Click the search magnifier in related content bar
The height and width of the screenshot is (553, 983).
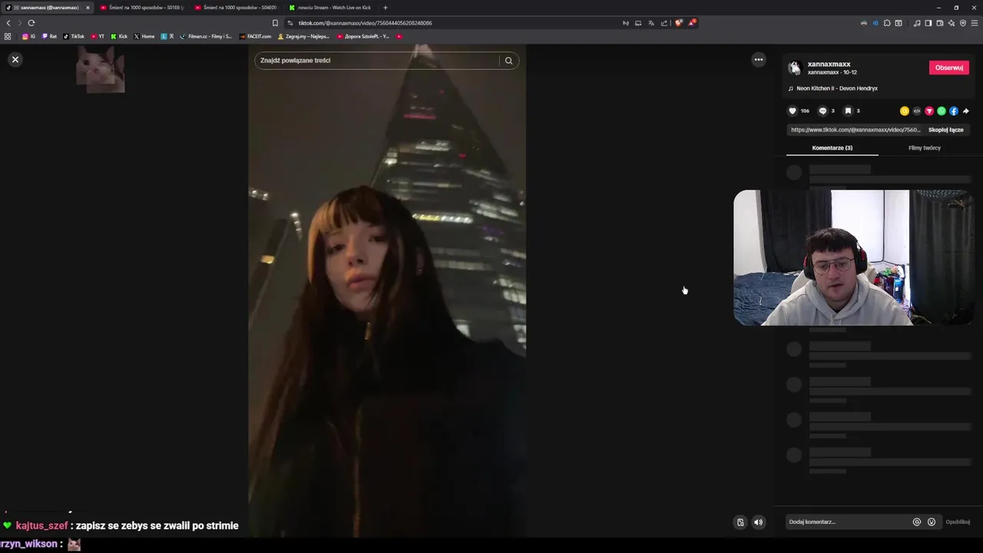pyautogui.click(x=508, y=61)
